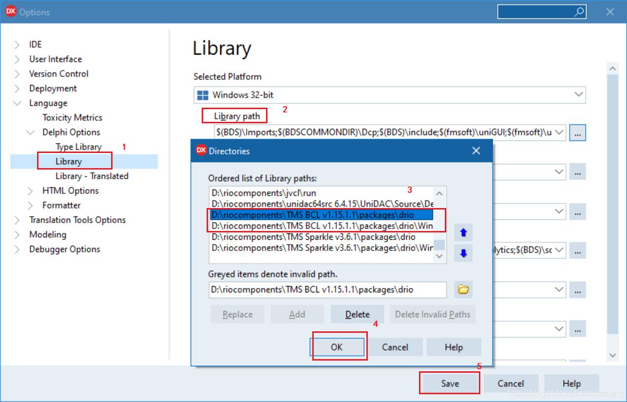Expand the HTML Options node
The height and width of the screenshot is (402, 627).
pos(31,191)
